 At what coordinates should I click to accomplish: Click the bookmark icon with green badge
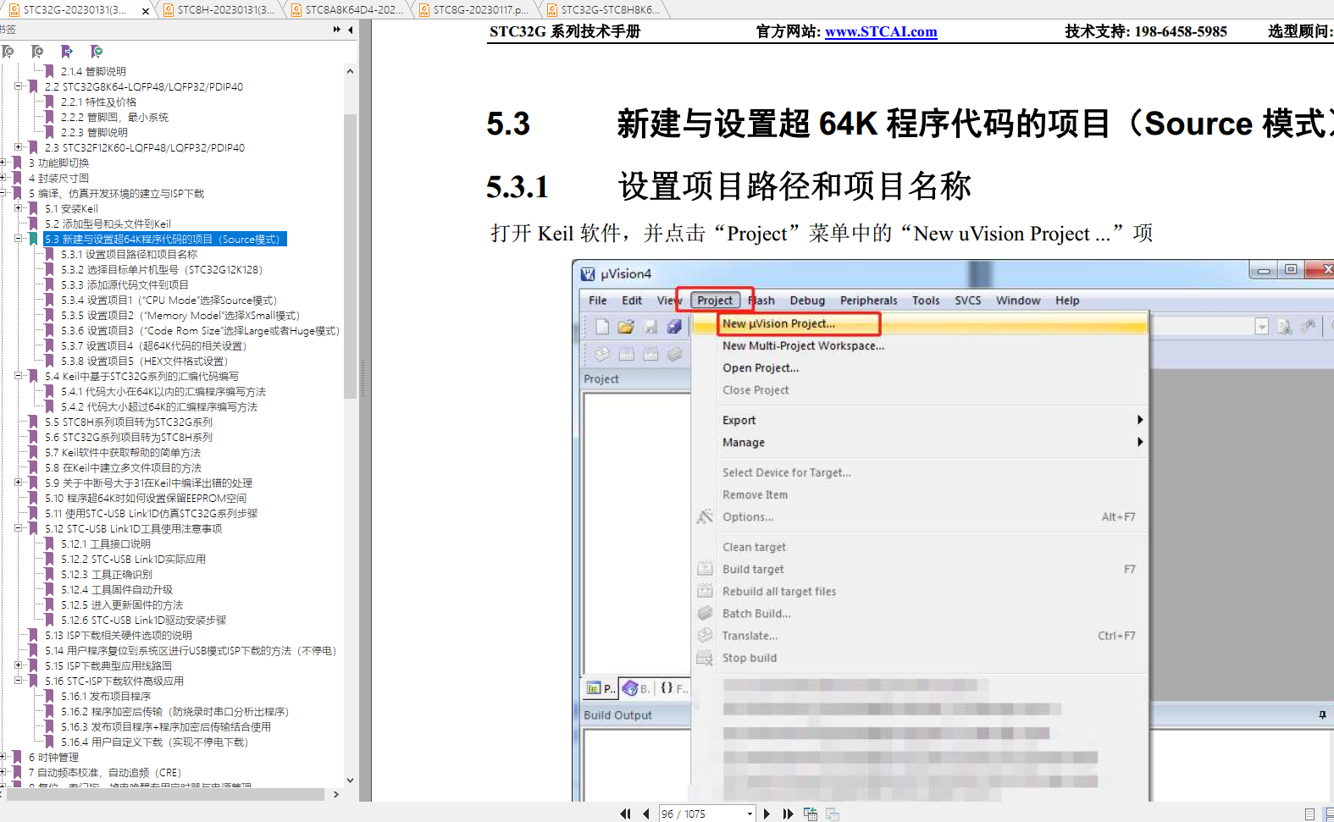pos(97,52)
